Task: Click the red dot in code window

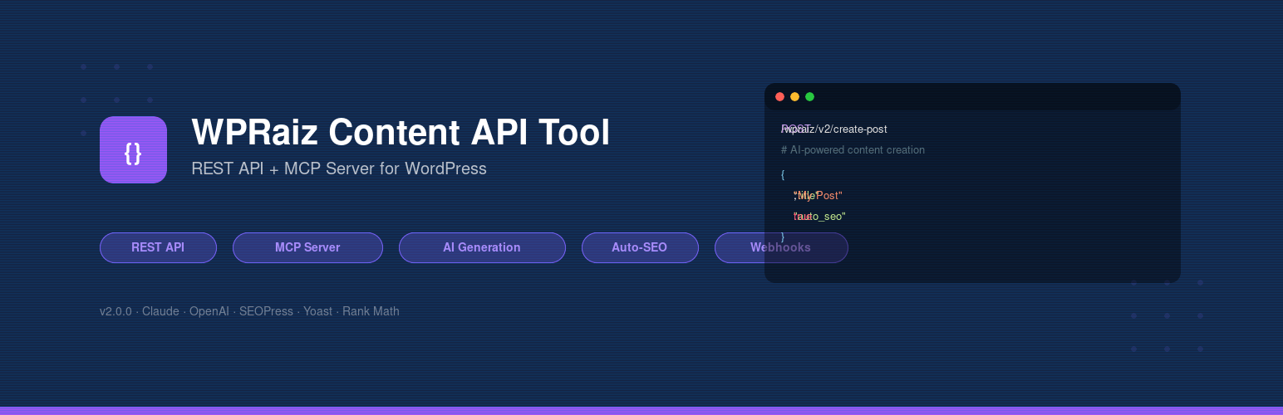Action: [779, 97]
